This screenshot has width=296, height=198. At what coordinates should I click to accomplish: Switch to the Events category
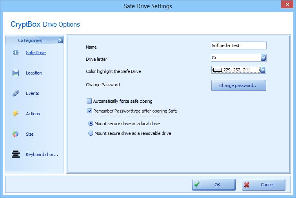33,93
